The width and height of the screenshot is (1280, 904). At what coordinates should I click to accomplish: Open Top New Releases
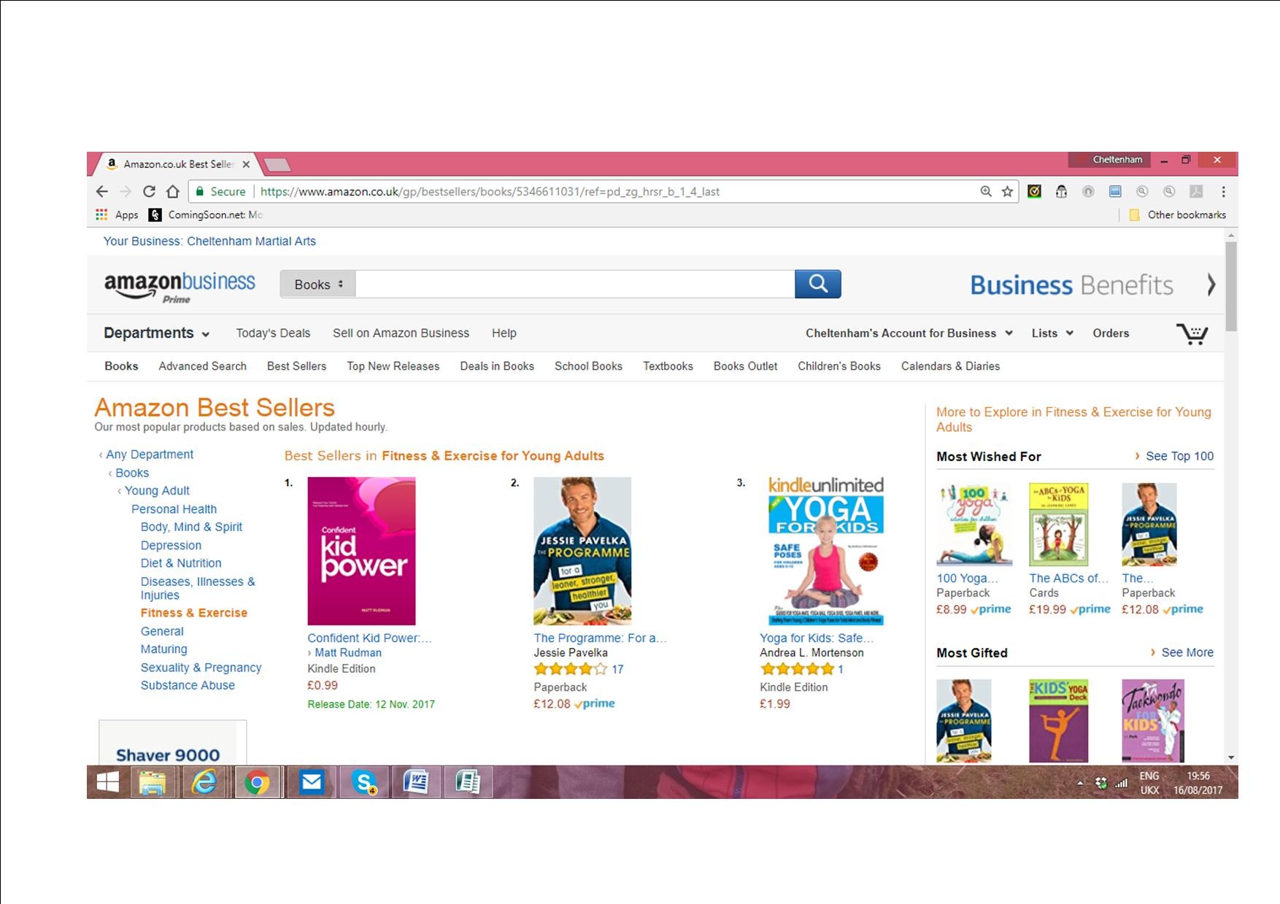393,366
